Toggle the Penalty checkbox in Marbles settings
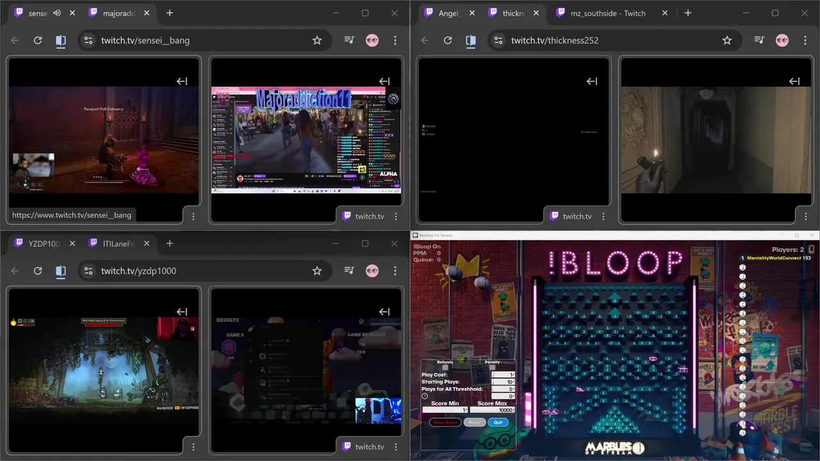The width and height of the screenshot is (820, 461). point(492,367)
